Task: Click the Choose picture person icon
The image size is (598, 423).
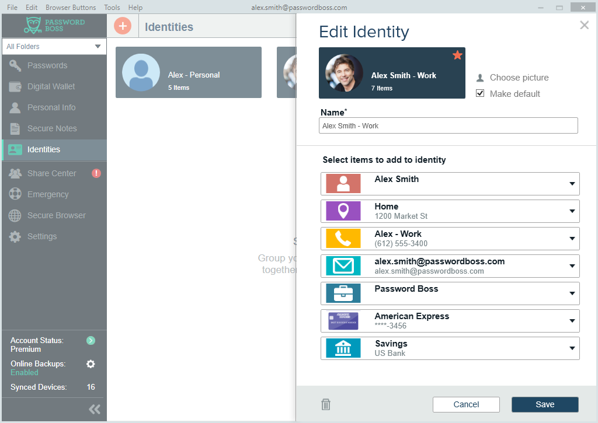Action: (x=480, y=78)
